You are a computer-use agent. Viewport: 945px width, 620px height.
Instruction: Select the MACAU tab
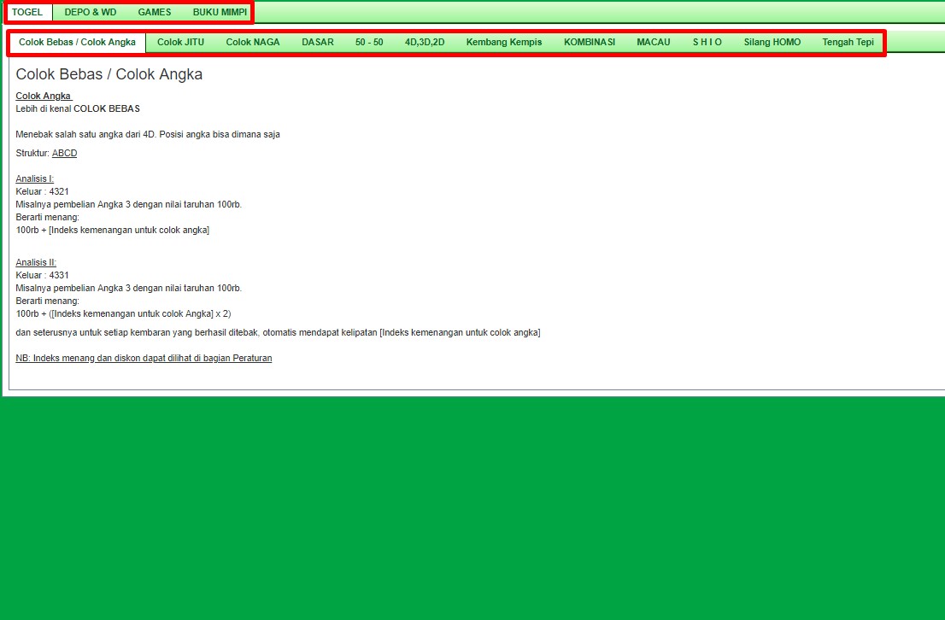click(654, 42)
